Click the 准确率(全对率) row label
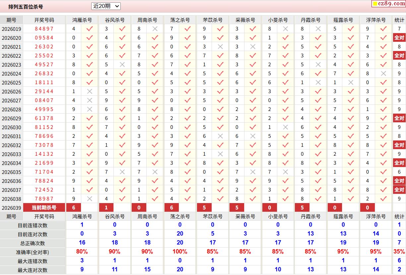Image resolution: width=406 pixels, height=275 pixels. 33,252
